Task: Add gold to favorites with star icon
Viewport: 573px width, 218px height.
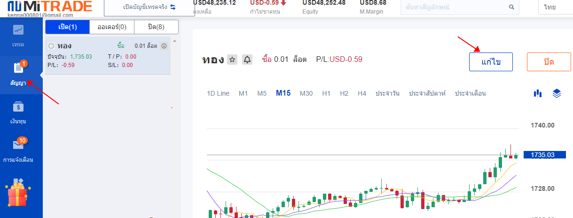Action: [x=232, y=60]
